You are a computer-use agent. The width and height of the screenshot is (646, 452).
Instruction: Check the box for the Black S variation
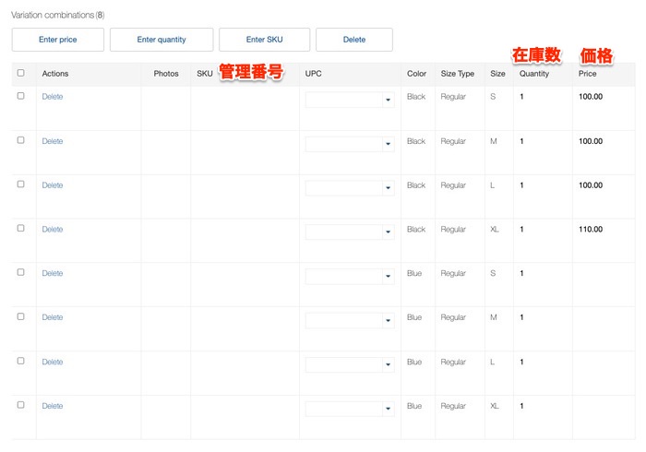pyautogui.click(x=21, y=96)
